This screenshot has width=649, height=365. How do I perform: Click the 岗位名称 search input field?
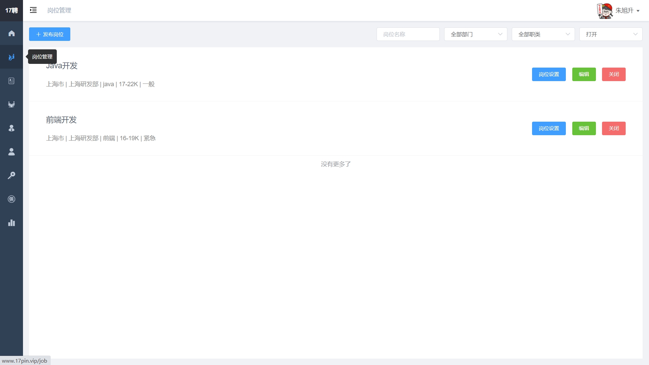408,34
